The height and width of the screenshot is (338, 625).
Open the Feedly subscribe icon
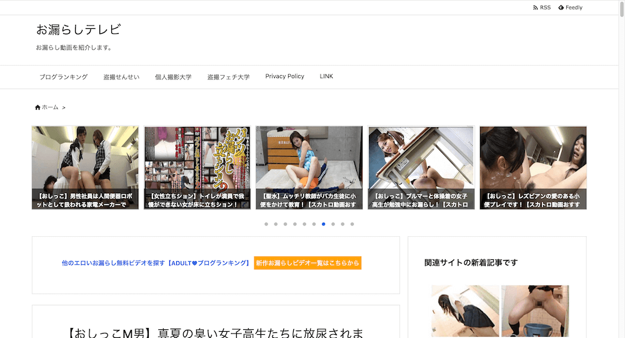[561, 7]
